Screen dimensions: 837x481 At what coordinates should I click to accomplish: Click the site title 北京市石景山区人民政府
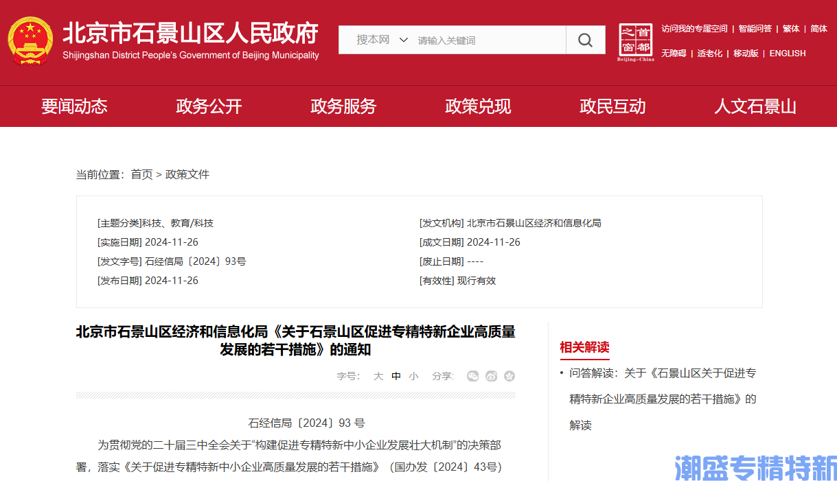191,33
